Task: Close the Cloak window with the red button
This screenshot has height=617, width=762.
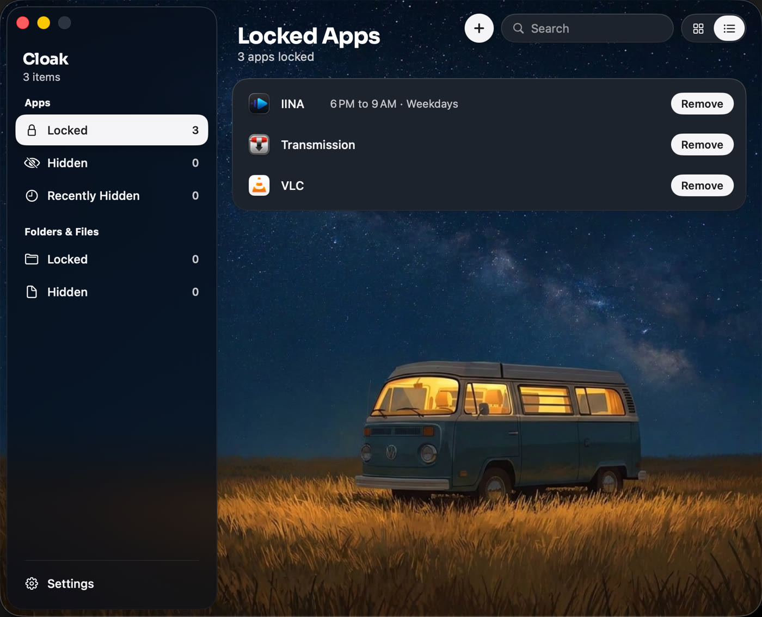Action: (23, 23)
